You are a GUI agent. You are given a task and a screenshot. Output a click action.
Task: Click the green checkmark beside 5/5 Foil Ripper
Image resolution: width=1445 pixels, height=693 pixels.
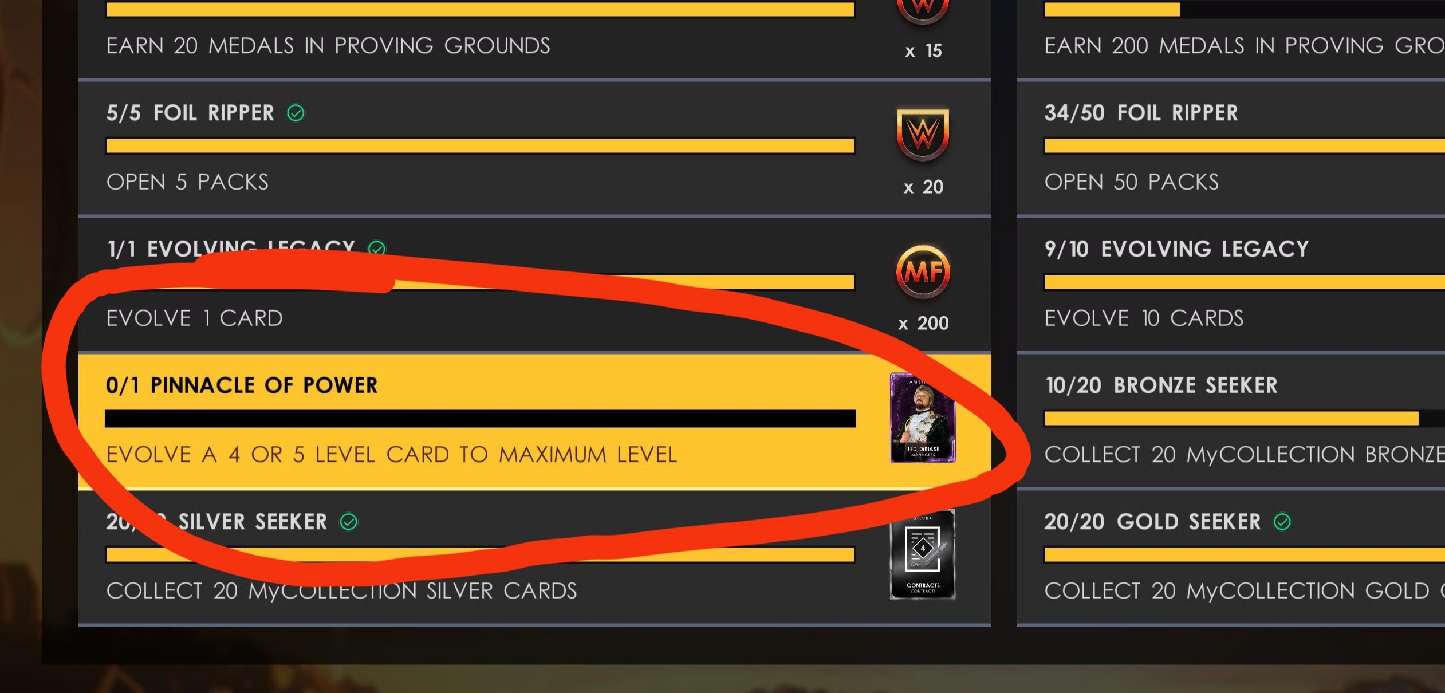click(x=296, y=113)
